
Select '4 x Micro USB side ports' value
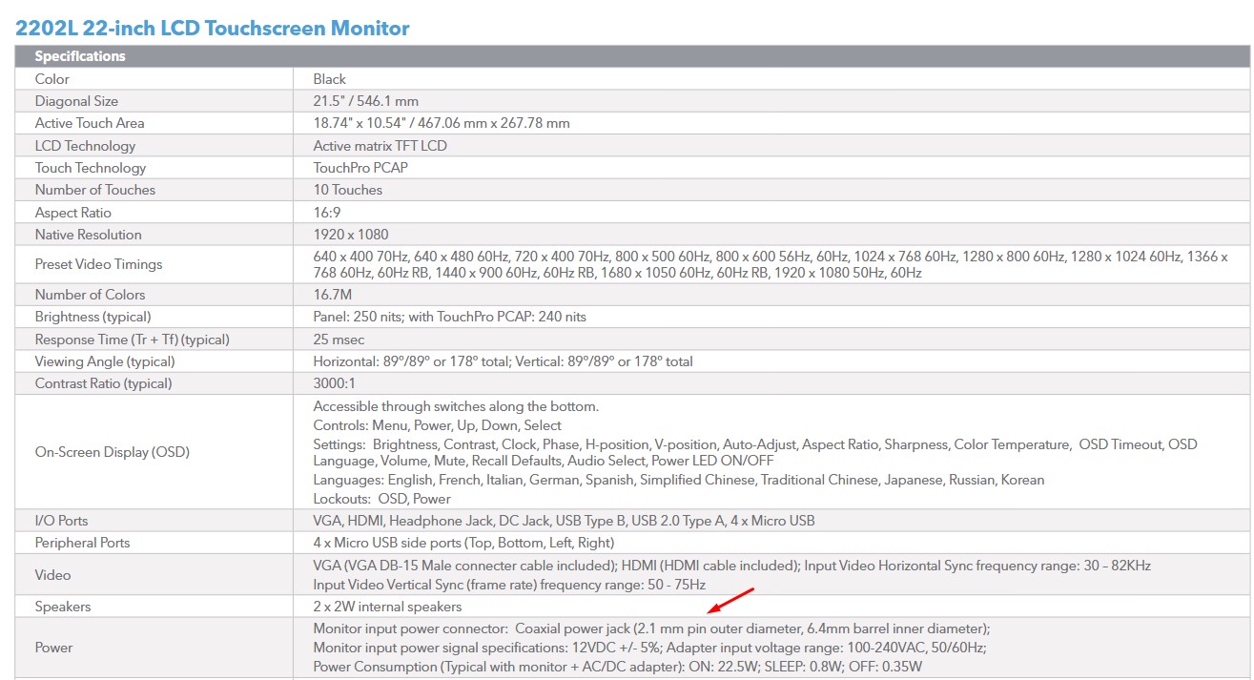pos(464,543)
